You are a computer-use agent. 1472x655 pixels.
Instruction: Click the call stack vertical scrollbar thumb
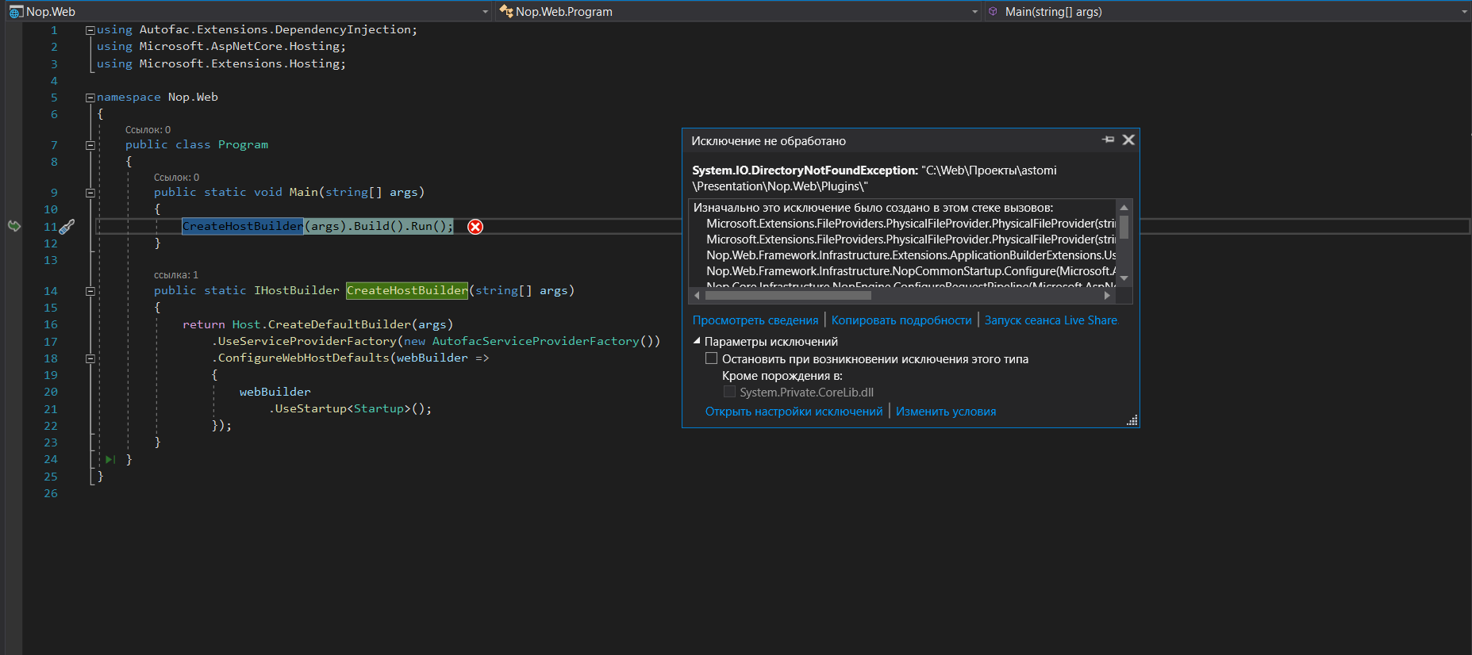tap(1124, 227)
